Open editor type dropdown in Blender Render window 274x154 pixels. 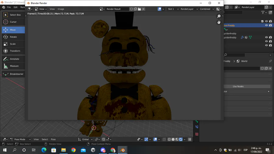(x=30, y=9)
